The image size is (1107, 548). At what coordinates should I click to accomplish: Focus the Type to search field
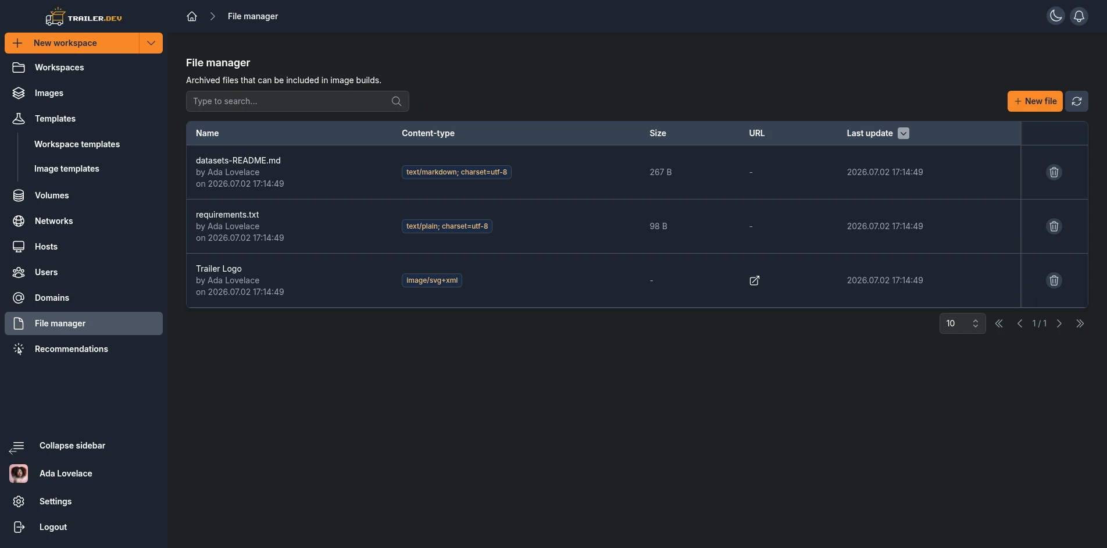point(297,101)
